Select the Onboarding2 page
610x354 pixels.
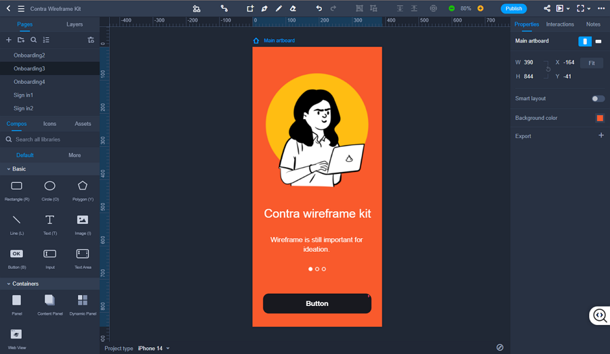(x=49, y=56)
